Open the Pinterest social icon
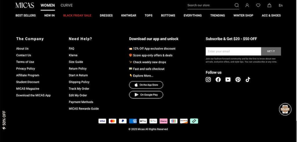Screen dimensions: 297x142 (x=238, y=80)
